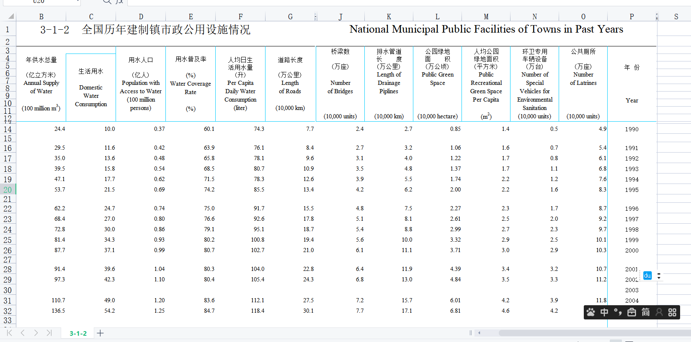The width and height of the screenshot is (691, 342).
Task: Click the blue 'du' floating button
Action: click(x=647, y=276)
